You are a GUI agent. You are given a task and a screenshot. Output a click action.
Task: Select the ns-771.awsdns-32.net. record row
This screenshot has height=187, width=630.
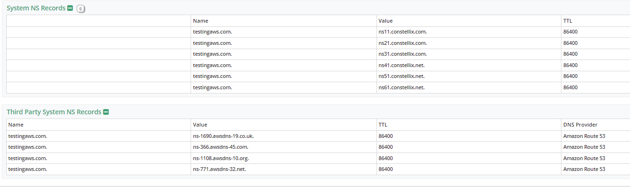[318, 169]
